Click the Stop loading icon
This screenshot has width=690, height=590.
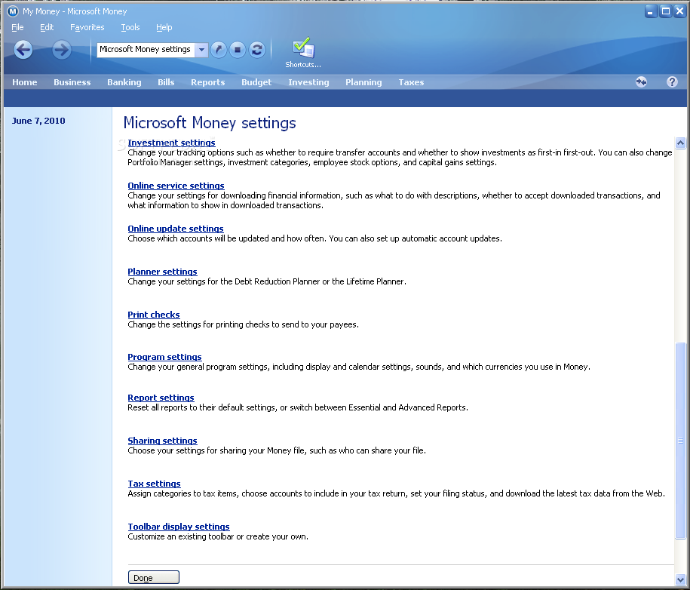click(238, 49)
